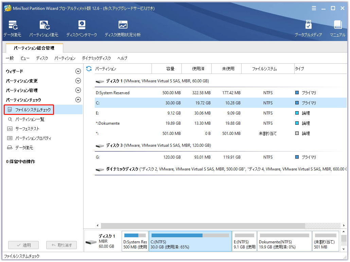Select C:(NTFS) block in disk map
This screenshot has height=262, width=350.
[x=190, y=241]
